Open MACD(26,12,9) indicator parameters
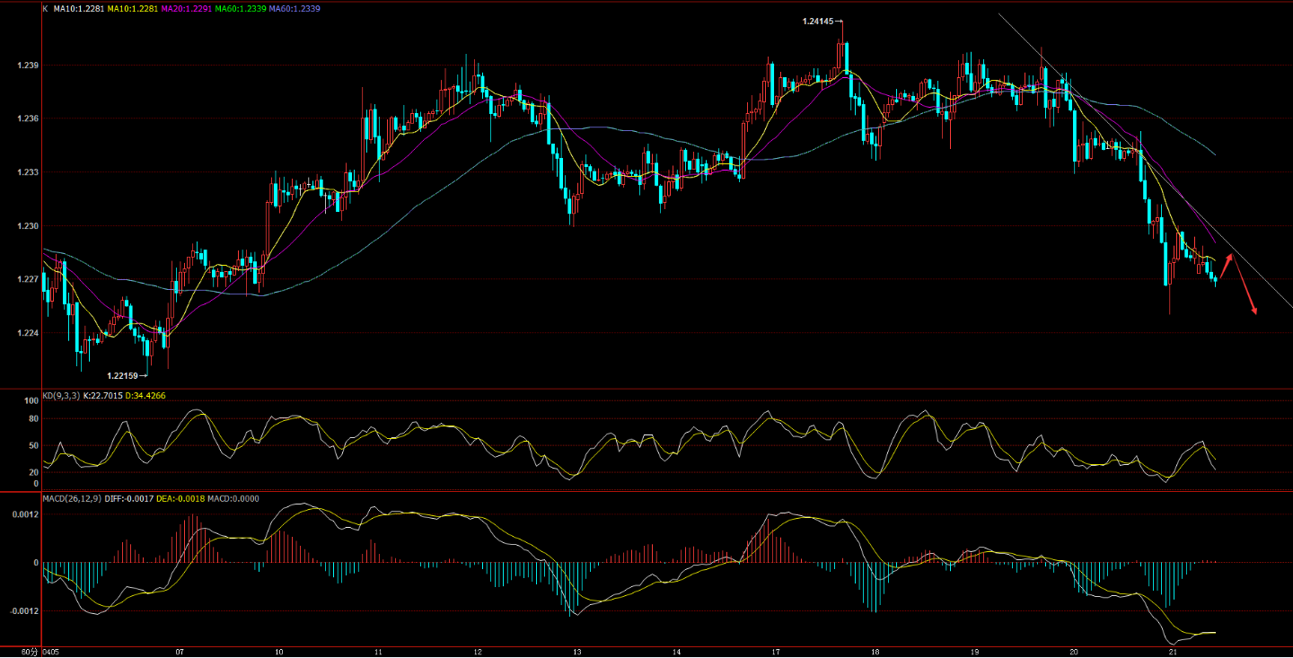This screenshot has width=1293, height=658. (71, 497)
